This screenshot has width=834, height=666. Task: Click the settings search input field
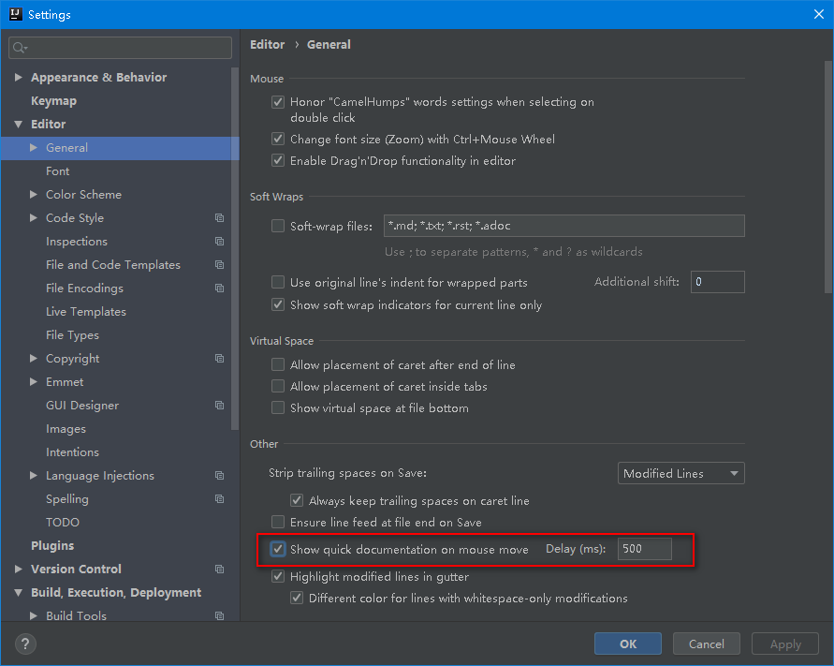pos(120,48)
